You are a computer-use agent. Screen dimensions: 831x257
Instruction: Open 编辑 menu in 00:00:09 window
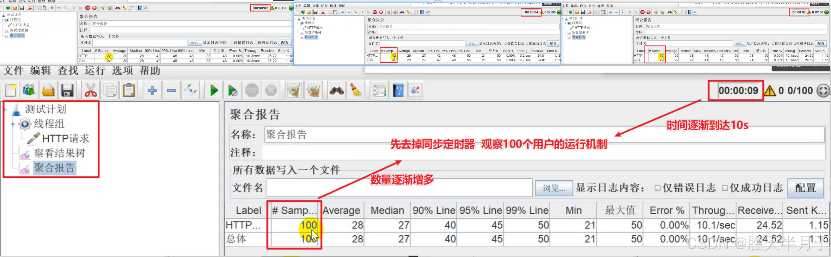pos(41,70)
